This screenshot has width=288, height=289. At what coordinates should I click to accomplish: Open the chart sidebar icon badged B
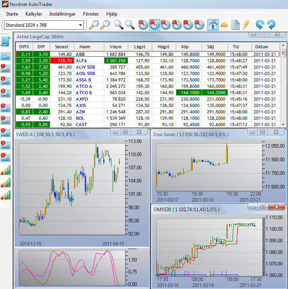click(x=5, y=93)
